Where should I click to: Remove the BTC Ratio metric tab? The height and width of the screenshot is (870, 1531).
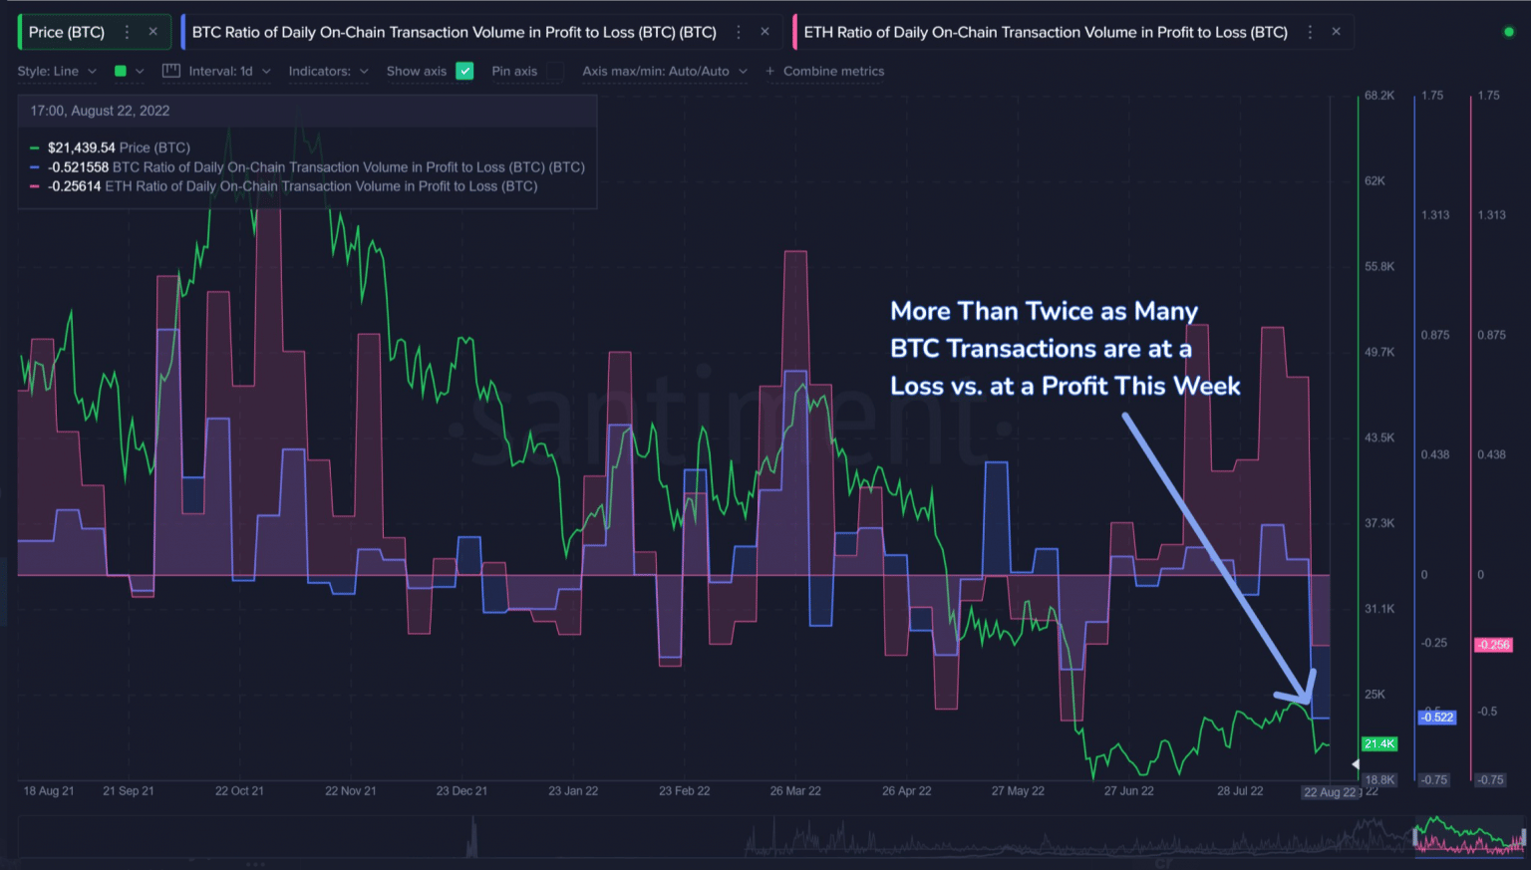pos(765,32)
